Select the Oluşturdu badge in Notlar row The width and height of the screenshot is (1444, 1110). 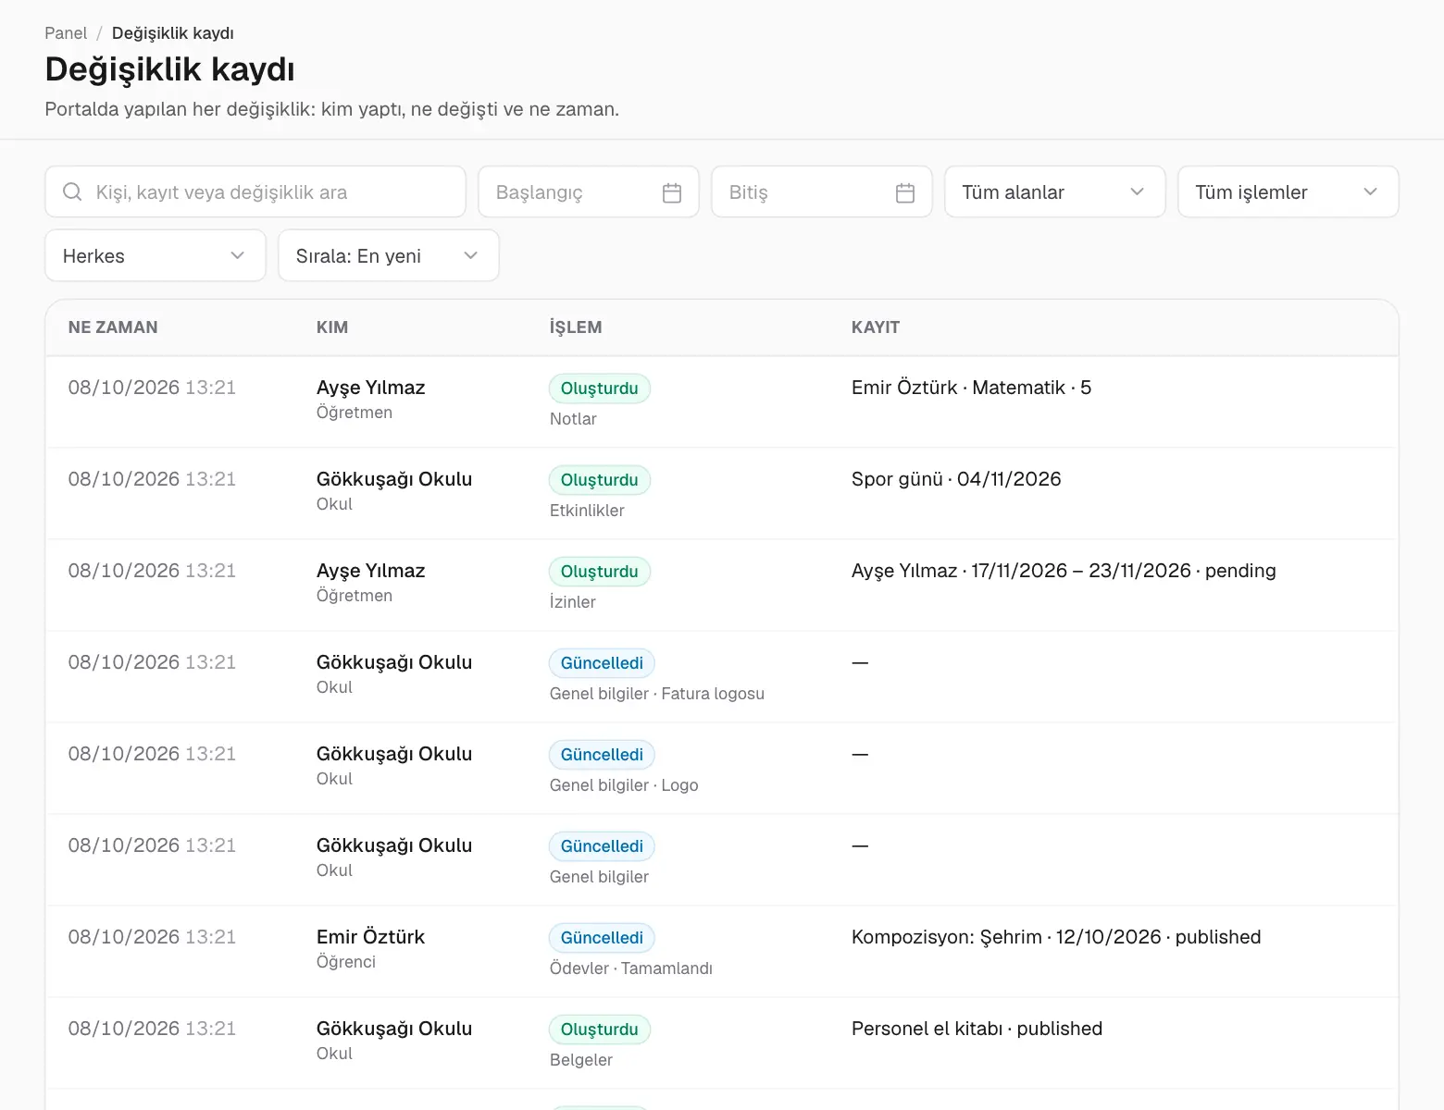[600, 388]
